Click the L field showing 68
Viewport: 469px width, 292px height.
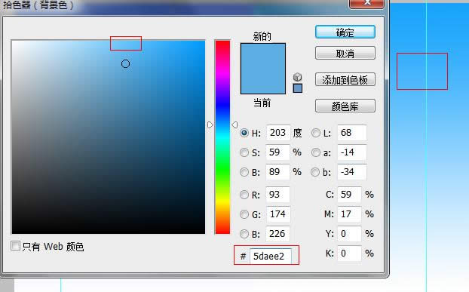[x=352, y=133]
